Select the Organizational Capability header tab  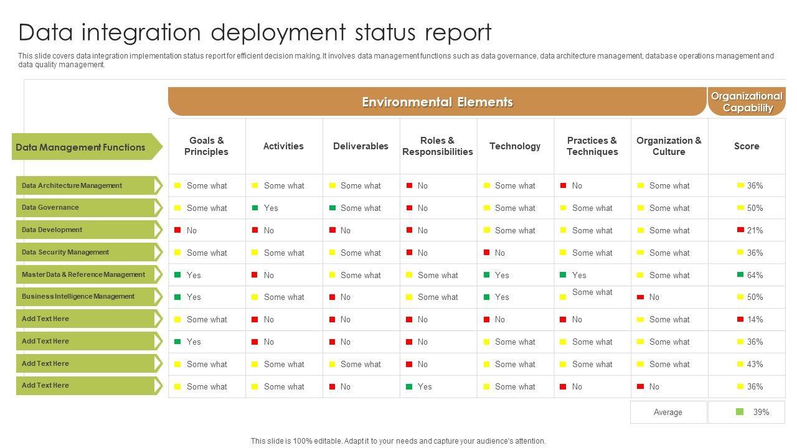[747, 102]
